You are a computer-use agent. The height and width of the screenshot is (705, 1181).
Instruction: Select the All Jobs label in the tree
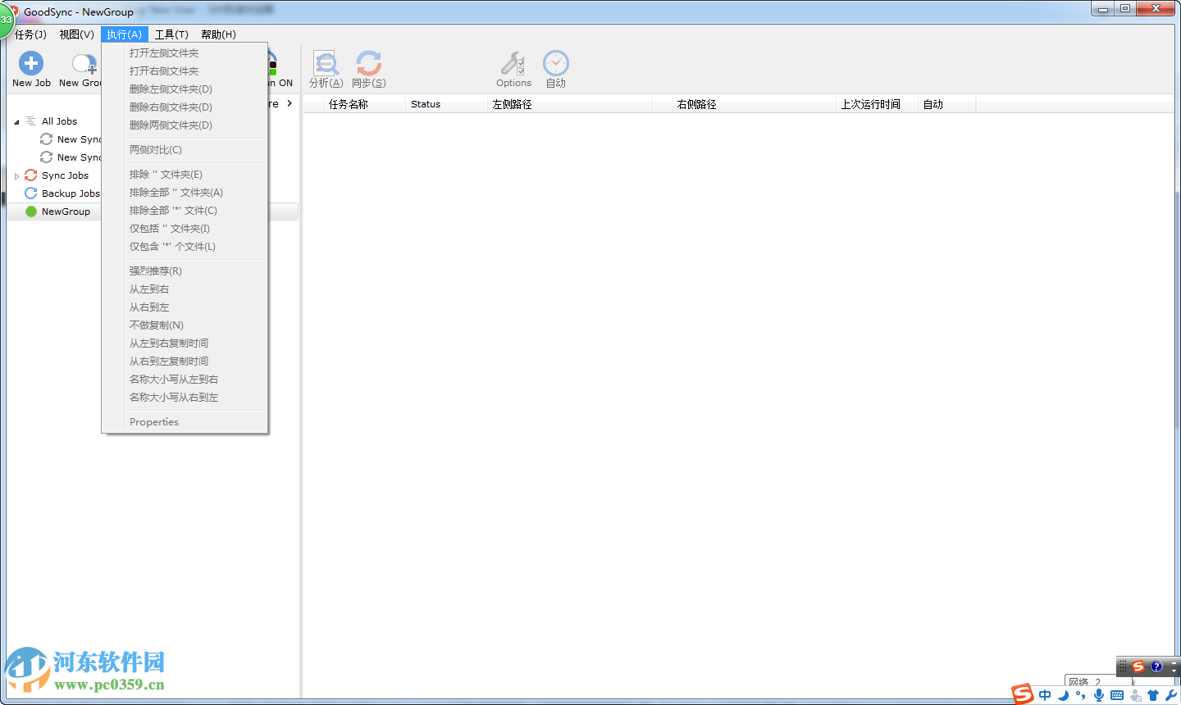click(59, 121)
